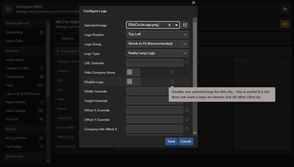This screenshot has width=294, height=167.
Task: Click the Certifications external link icon
Action: pyautogui.click(x=41, y=77)
